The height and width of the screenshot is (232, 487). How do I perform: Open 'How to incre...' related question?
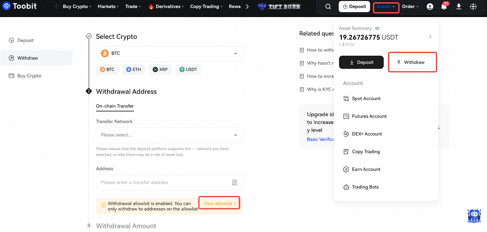pyautogui.click(x=317, y=76)
